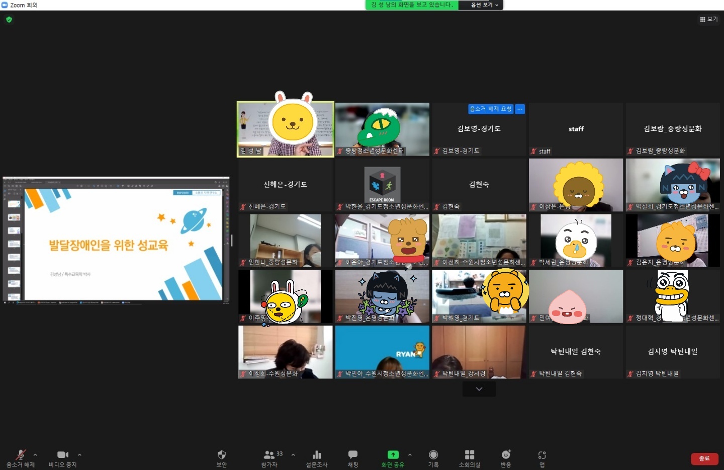Viewport: 724px width, 470px height.
Task: Click the muted mic icon on staff tile
Action: [x=534, y=151]
